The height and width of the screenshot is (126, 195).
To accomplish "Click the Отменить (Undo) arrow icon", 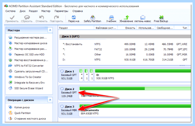I will [x=41, y=17].
